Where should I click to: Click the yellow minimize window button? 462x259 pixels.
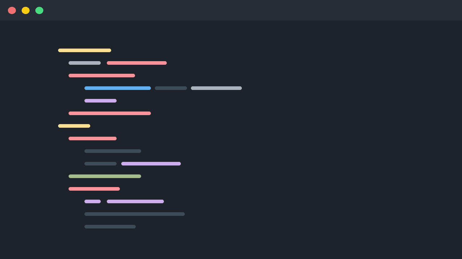click(x=26, y=10)
